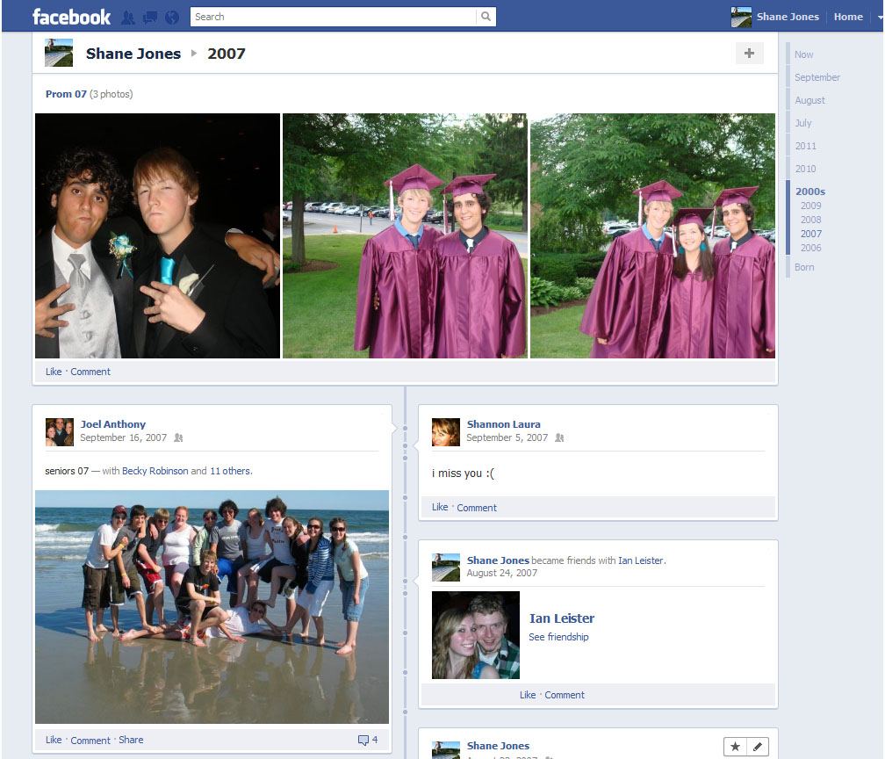Click the pencil edit icon on Shane Jones post
The height and width of the screenshot is (759, 885).
(758, 747)
